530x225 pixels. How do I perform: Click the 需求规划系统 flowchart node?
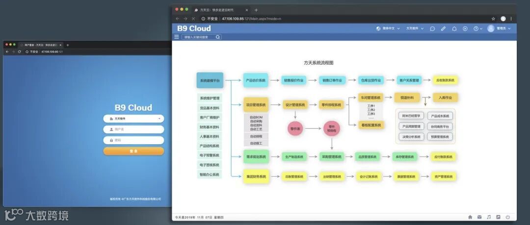[256, 157]
